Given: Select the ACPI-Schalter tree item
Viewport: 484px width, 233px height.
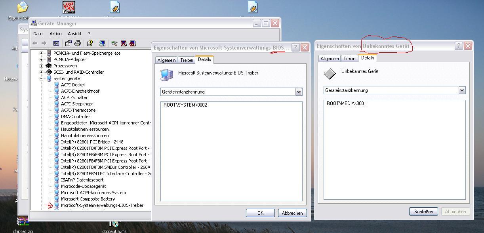Looking at the screenshot, I should [x=74, y=97].
